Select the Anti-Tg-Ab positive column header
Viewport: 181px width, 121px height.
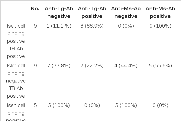[x=92, y=12]
